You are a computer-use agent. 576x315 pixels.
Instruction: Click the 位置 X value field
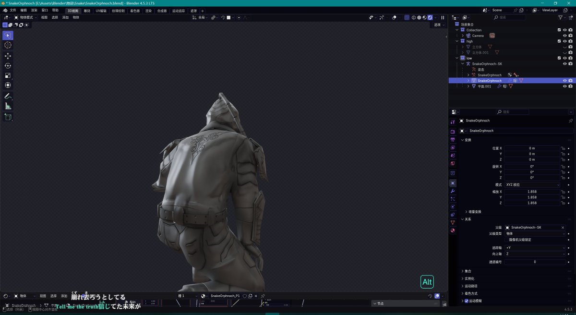(x=532, y=148)
